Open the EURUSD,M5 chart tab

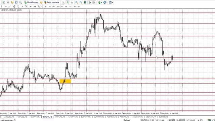tap(164, 117)
